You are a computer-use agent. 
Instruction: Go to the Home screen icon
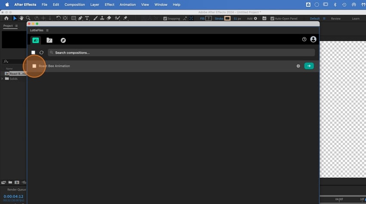click(6, 18)
